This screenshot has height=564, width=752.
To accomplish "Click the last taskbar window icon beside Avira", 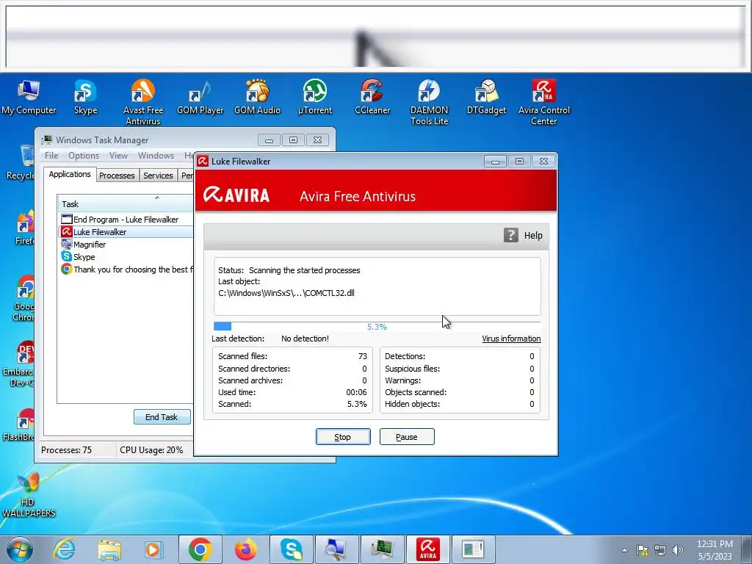I will point(474,549).
